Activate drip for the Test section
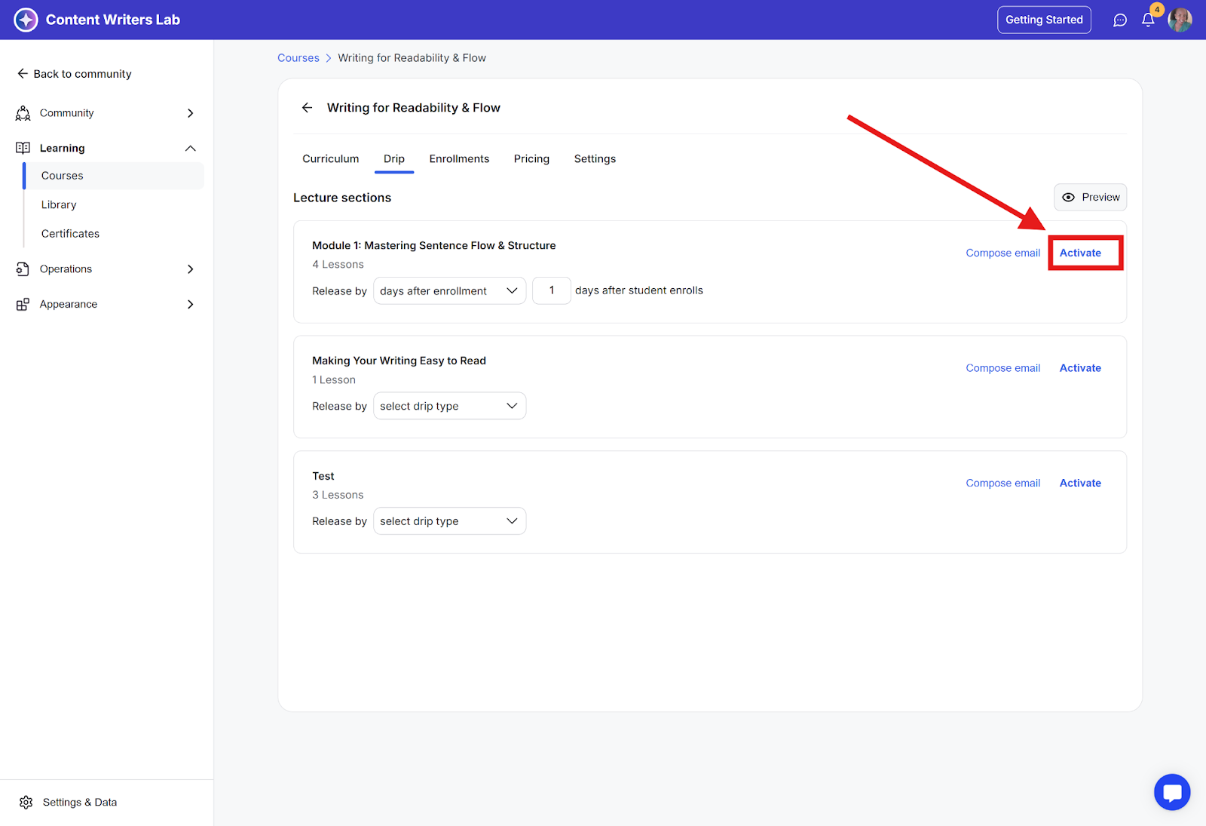Image resolution: width=1206 pixels, height=826 pixels. 1080,483
